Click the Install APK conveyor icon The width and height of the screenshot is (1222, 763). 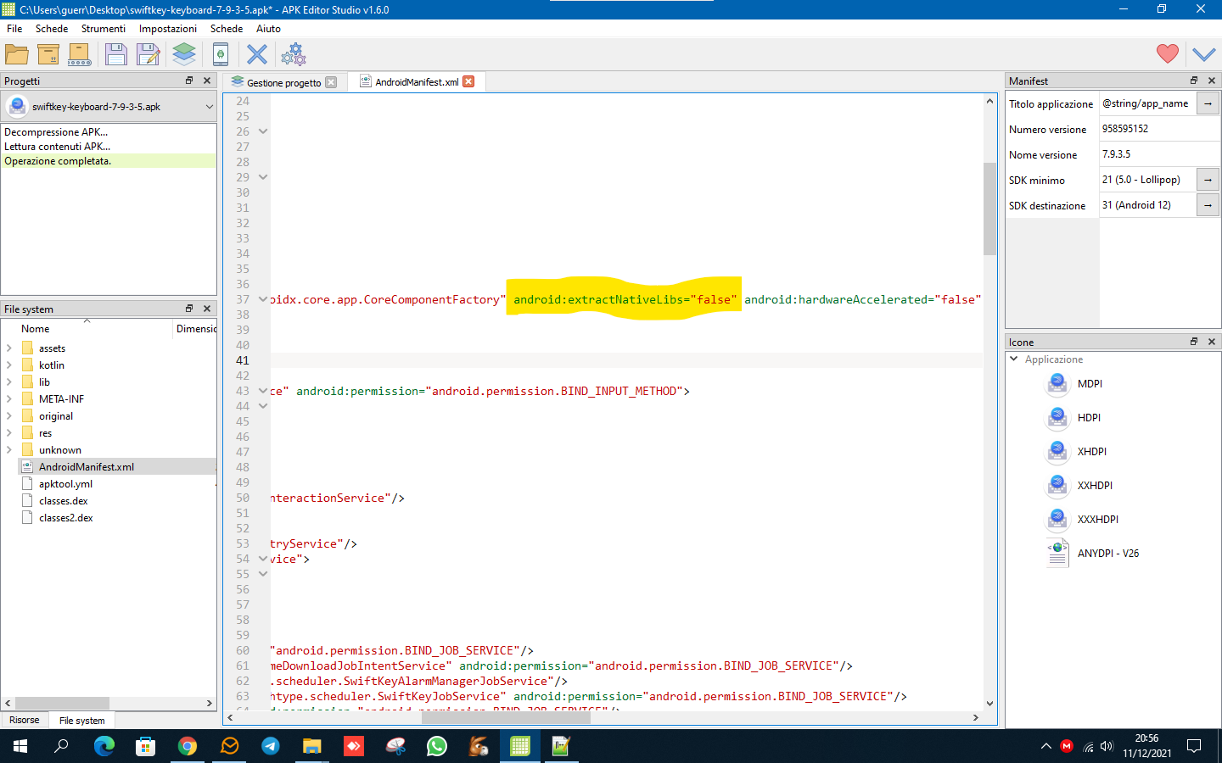(x=80, y=54)
